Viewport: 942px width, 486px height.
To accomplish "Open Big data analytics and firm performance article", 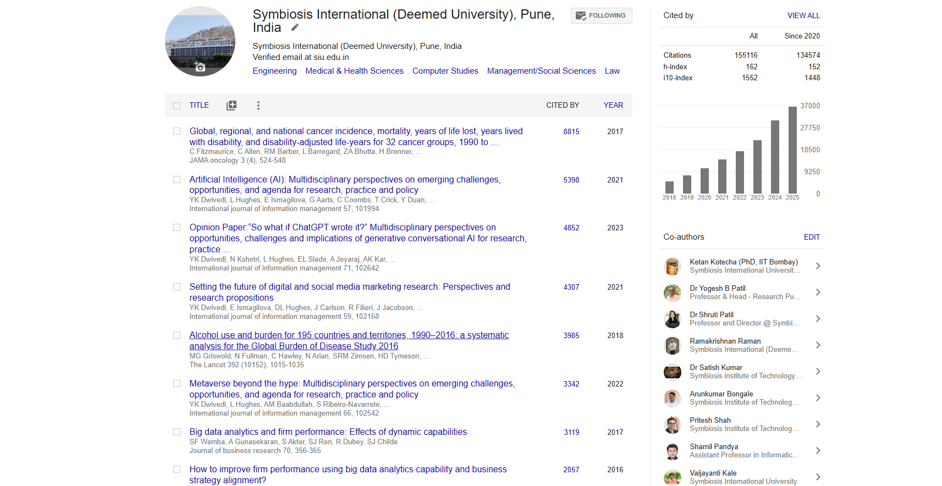I will pyautogui.click(x=328, y=432).
